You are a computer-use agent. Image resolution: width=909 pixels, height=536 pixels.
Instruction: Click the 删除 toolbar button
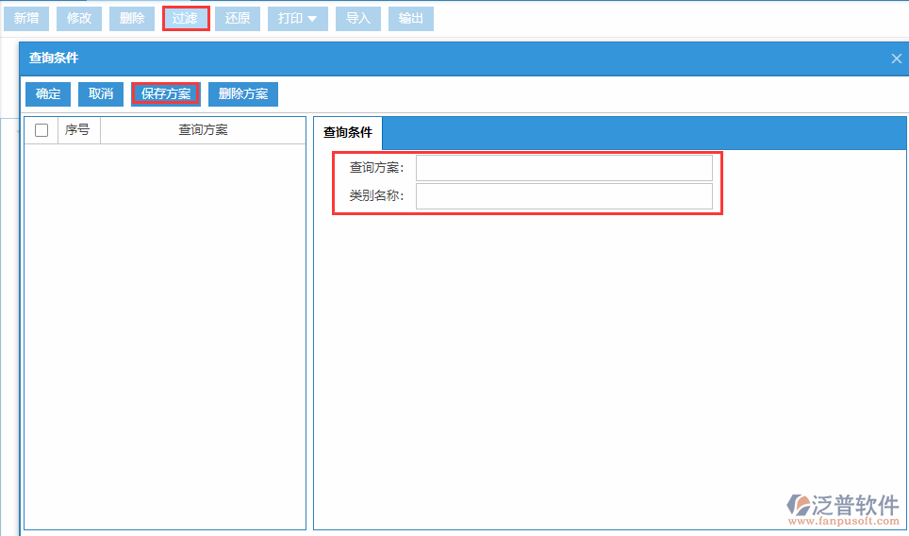(x=132, y=19)
